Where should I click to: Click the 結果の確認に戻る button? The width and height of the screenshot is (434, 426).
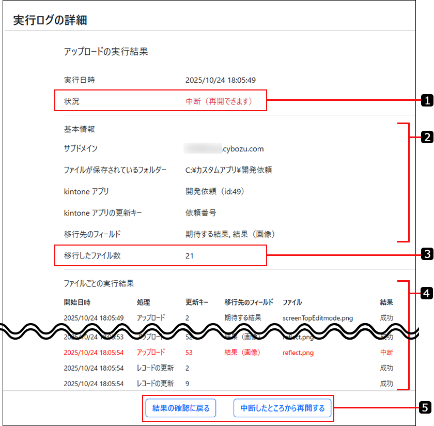pos(180,408)
